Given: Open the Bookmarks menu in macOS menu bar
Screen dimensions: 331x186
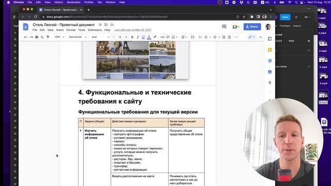Looking at the screenshot, I should coord(73,2).
